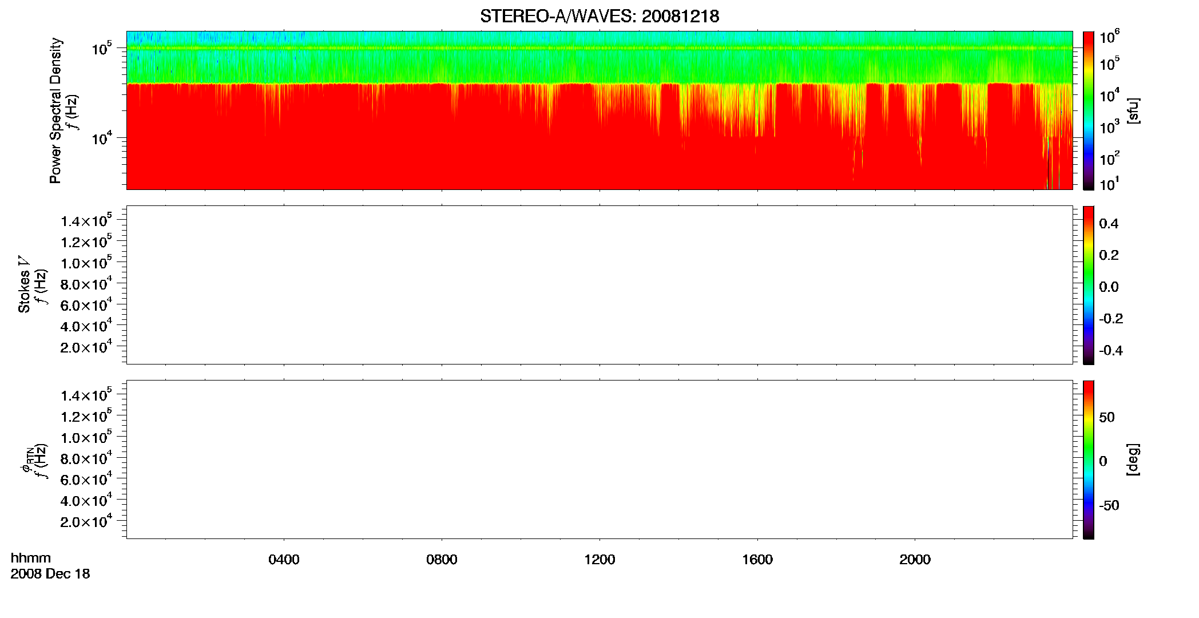
Task: Click 0.4 on the Stokes V colorbar
Action: (x=1109, y=224)
